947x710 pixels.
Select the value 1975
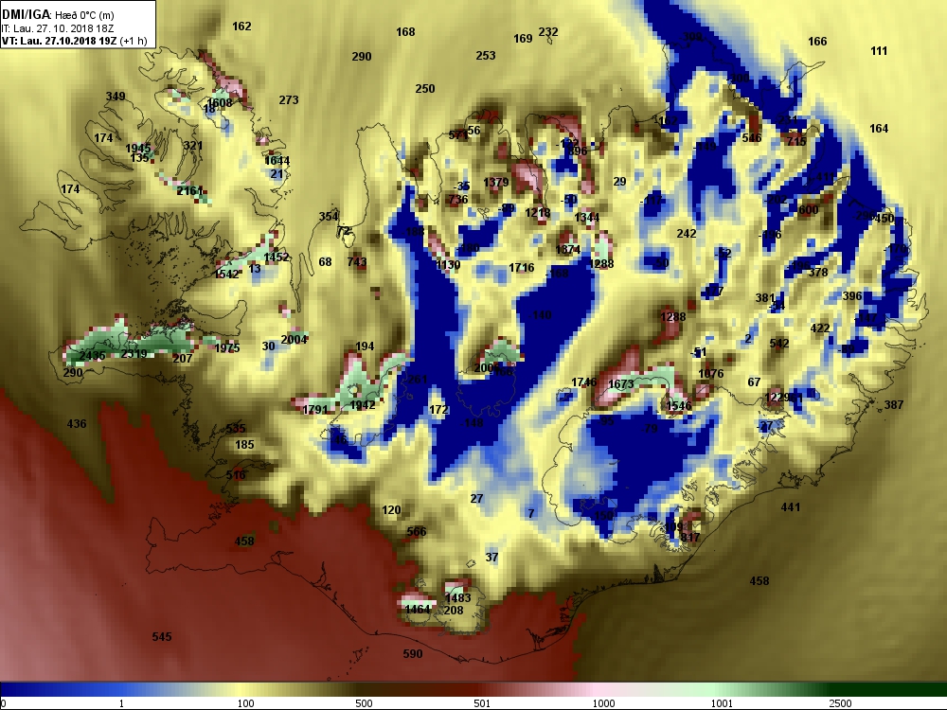click(227, 347)
